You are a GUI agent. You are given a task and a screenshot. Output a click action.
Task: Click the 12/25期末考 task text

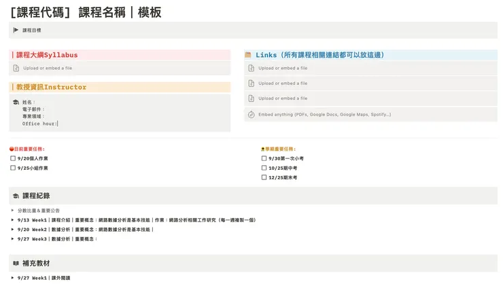pyautogui.click(x=283, y=177)
